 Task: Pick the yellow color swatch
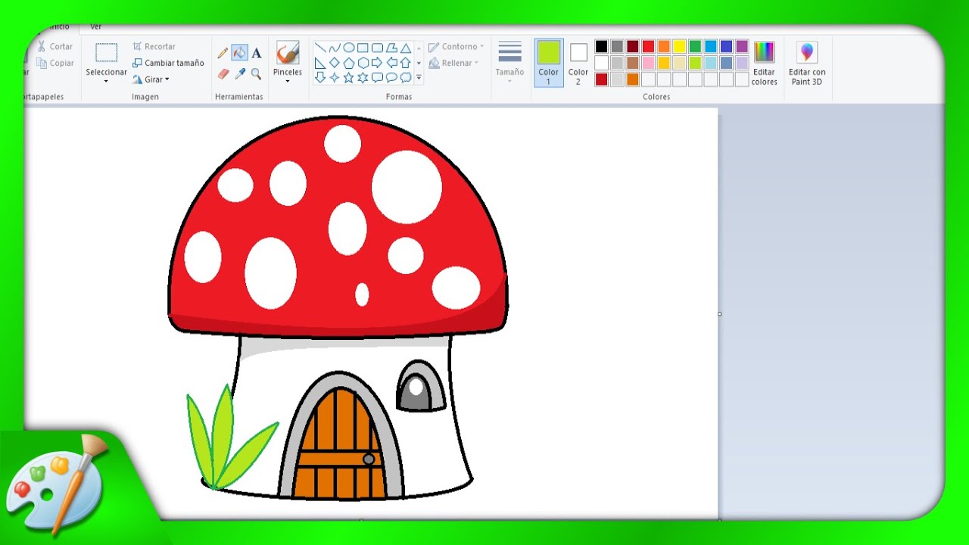tap(680, 46)
